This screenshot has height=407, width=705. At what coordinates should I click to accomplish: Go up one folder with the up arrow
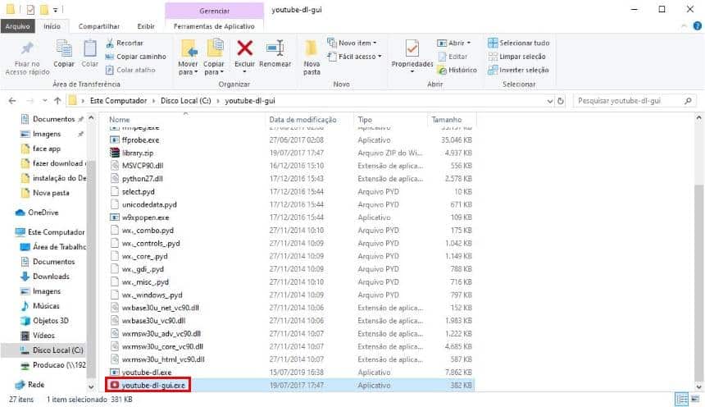(57, 101)
